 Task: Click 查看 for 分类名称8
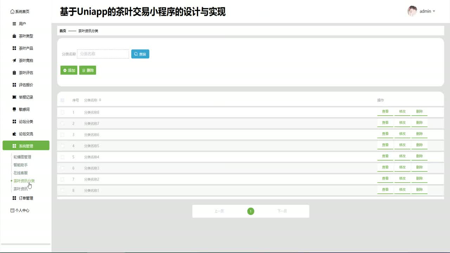point(385,112)
